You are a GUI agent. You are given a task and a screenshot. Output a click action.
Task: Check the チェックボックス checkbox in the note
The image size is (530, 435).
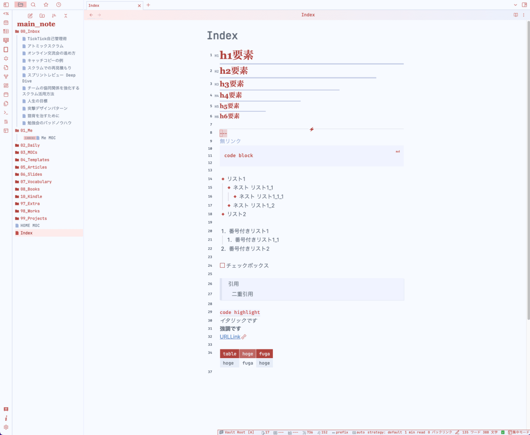coord(222,265)
